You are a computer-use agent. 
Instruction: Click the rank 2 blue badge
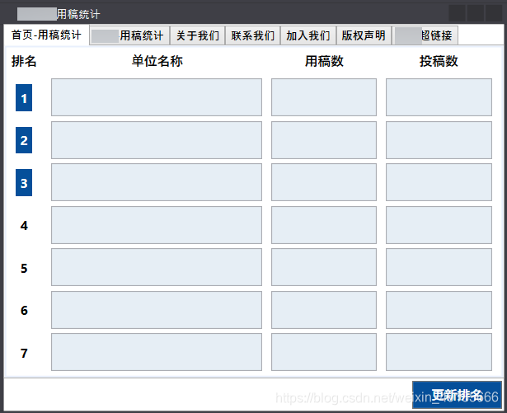24,140
